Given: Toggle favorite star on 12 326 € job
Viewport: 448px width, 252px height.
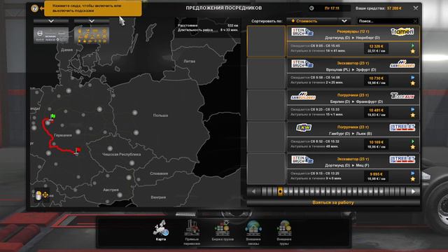Looking at the screenshot, I should [412, 51].
